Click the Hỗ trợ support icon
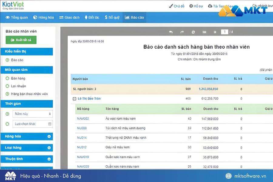Viewport: 273px width, 182px height. pyautogui.click(x=191, y=6)
